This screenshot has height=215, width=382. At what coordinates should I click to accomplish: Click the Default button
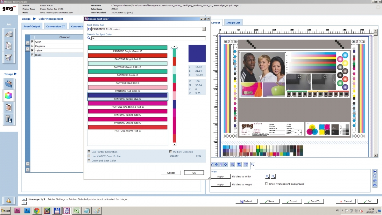246,201
